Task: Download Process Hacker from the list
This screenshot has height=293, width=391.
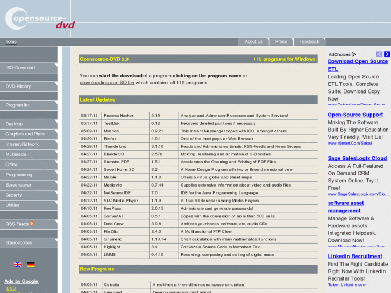Action: (x=118, y=116)
